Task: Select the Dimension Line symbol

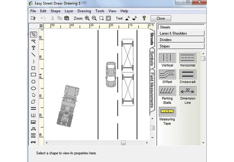Action: [188, 91]
